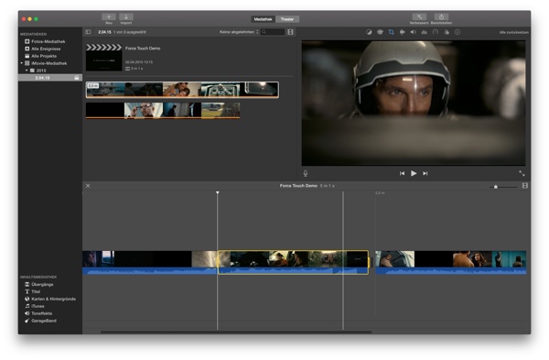Select the iMovie-Mediathek library label
This screenshot has width=549, height=360.
tap(49, 63)
